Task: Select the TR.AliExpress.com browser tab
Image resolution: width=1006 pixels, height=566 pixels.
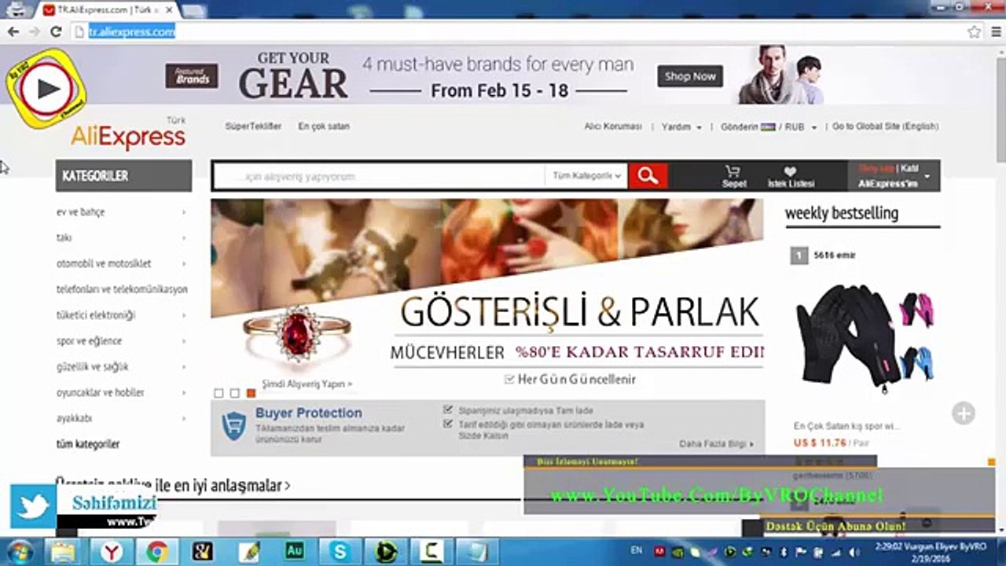Action: [107, 9]
